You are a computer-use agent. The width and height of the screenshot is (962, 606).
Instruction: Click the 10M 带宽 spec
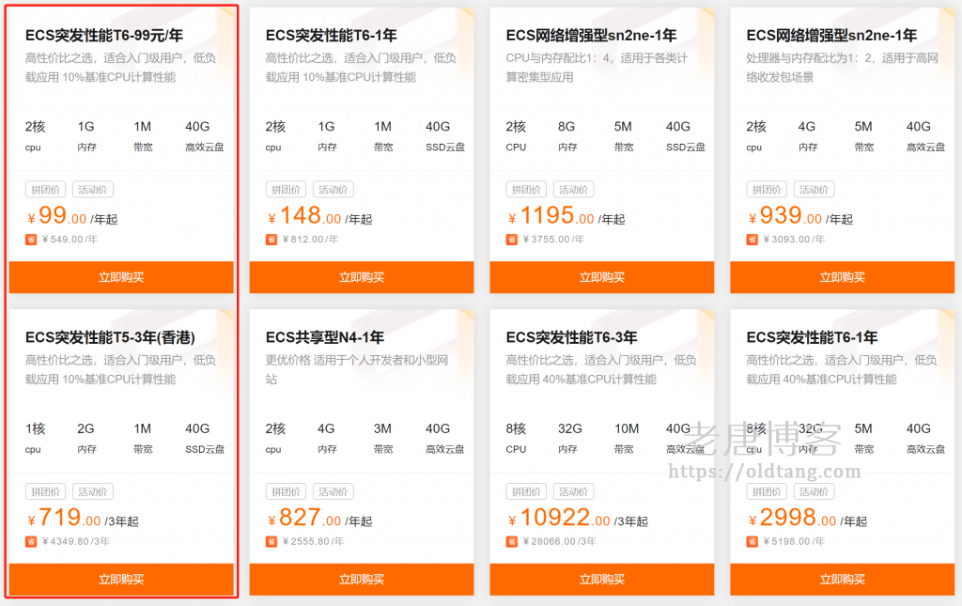pos(627,438)
